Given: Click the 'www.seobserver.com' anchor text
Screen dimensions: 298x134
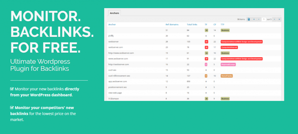Looking at the screenshot, I should coord(118,59).
